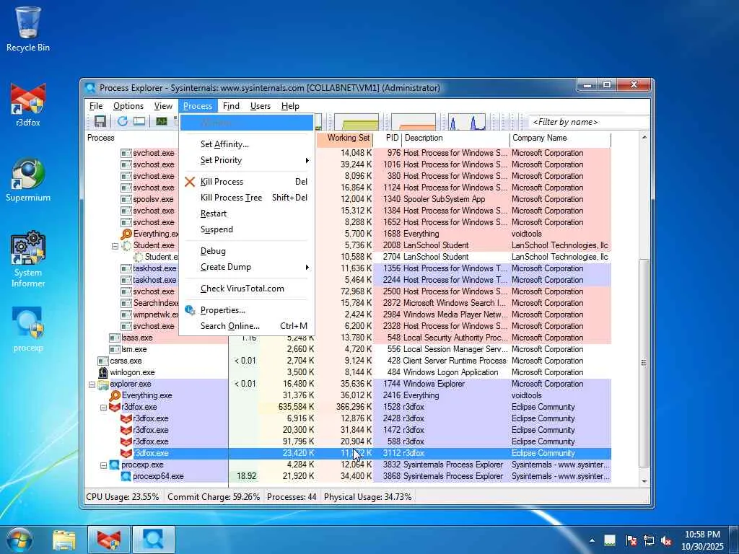
Task: Sort by Working Set column header
Action: point(344,138)
